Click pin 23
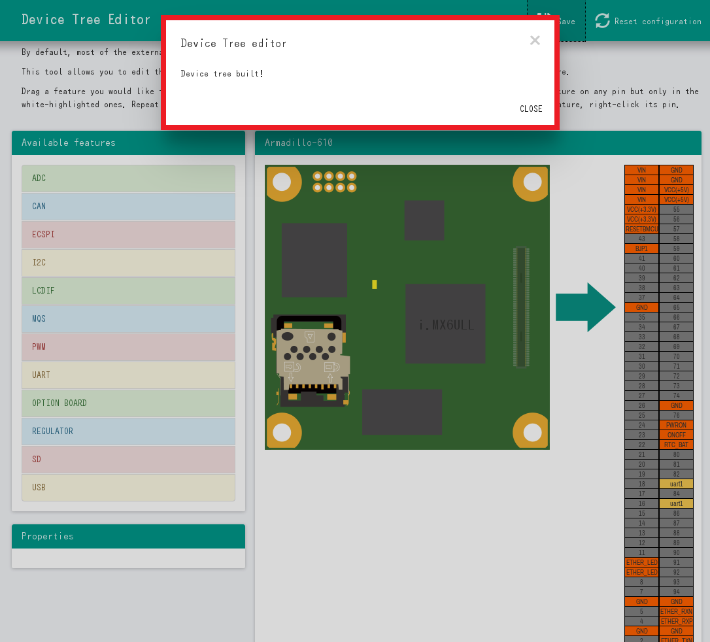 [x=641, y=435]
